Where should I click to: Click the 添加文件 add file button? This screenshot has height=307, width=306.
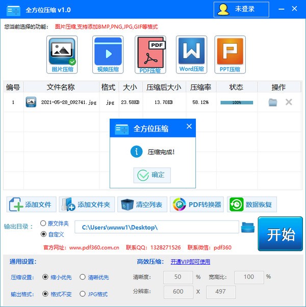[32, 205]
